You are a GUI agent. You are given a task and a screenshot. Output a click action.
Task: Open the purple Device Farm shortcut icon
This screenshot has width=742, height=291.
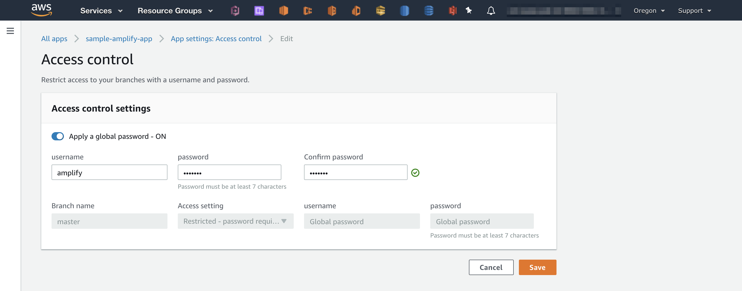[259, 10]
